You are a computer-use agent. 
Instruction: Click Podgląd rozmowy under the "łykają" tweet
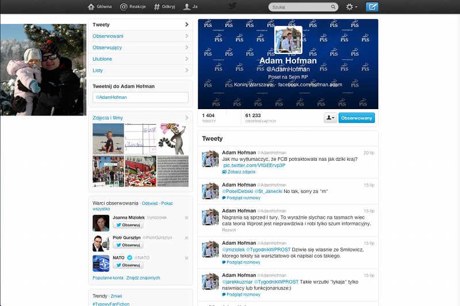(x=241, y=295)
